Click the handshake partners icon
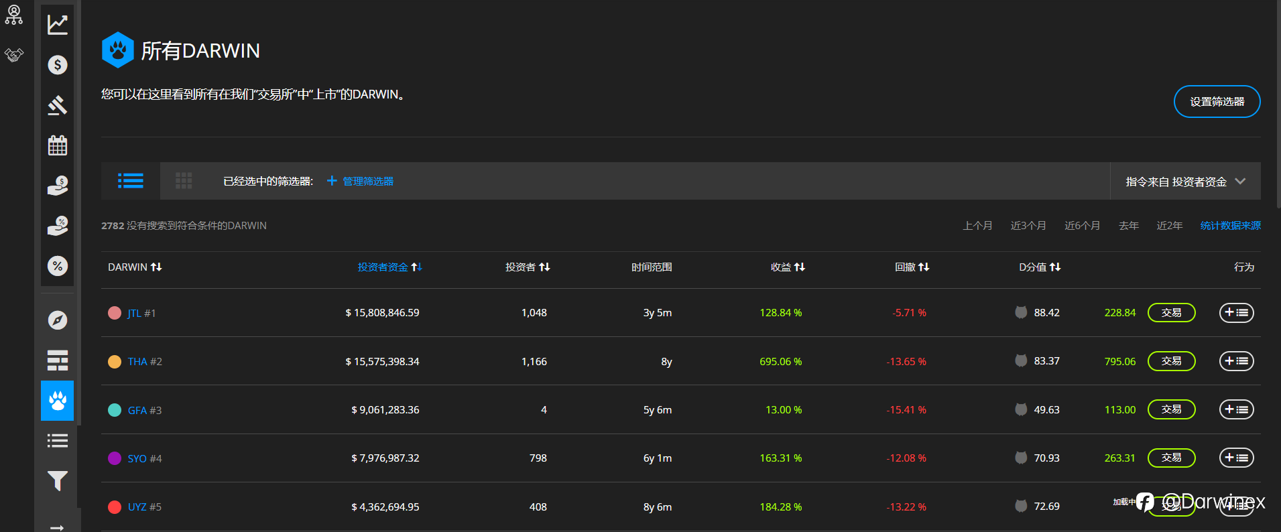 (14, 55)
